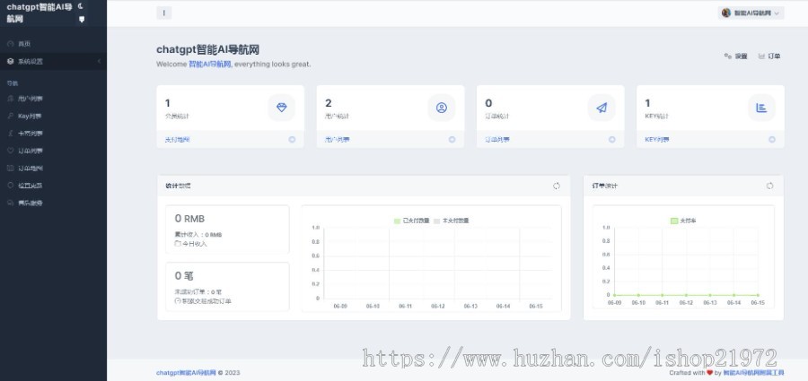This screenshot has height=381, width=808.
Task: Click the 0 RMB revenue value
Action: click(189, 219)
